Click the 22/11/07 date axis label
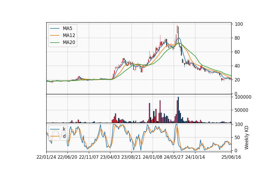Viewport: 257px width, 185px height. coord(89,157)
